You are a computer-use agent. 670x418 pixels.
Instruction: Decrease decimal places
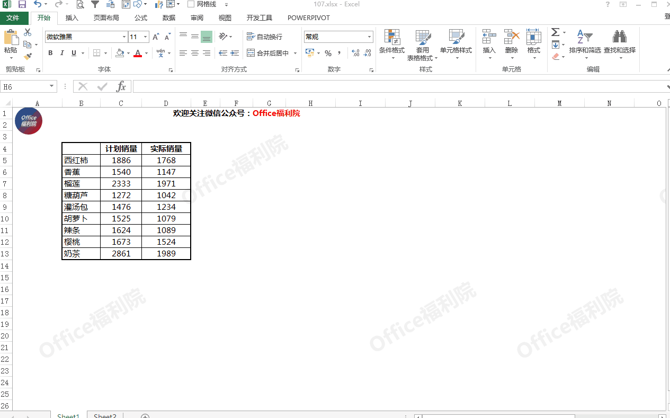pyautogui.click(x=368, y=53)
